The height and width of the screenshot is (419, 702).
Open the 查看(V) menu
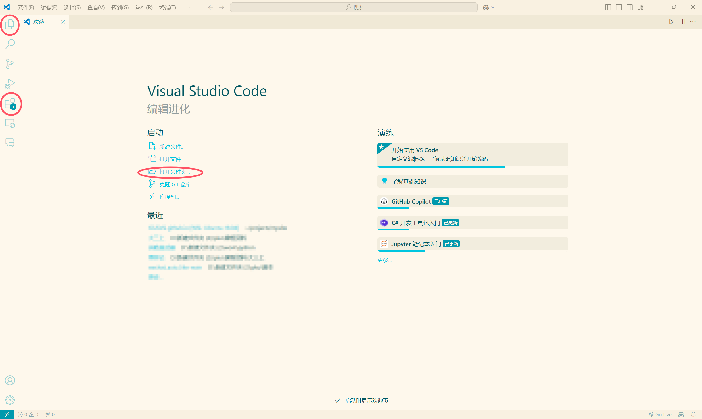pos(96,7)
